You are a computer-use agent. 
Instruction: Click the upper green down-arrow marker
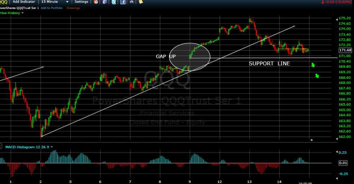pyautogui.click(x=313, y=65)
